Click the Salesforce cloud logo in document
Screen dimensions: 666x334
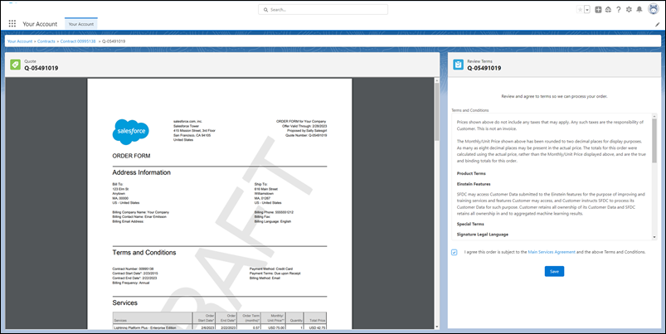[131, 131]
